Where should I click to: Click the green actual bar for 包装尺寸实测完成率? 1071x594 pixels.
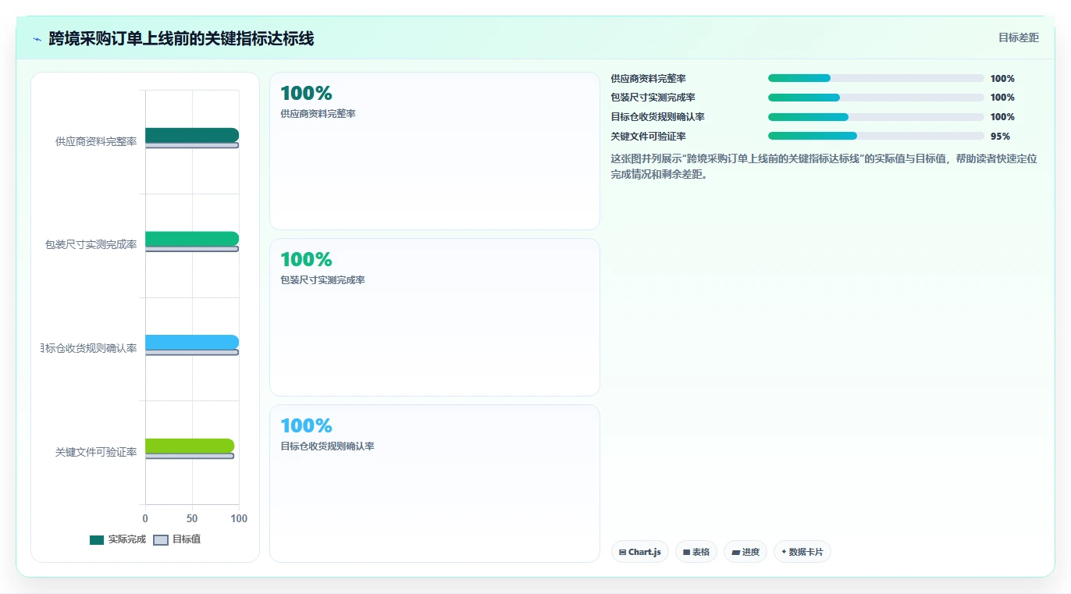click(192, 239)
